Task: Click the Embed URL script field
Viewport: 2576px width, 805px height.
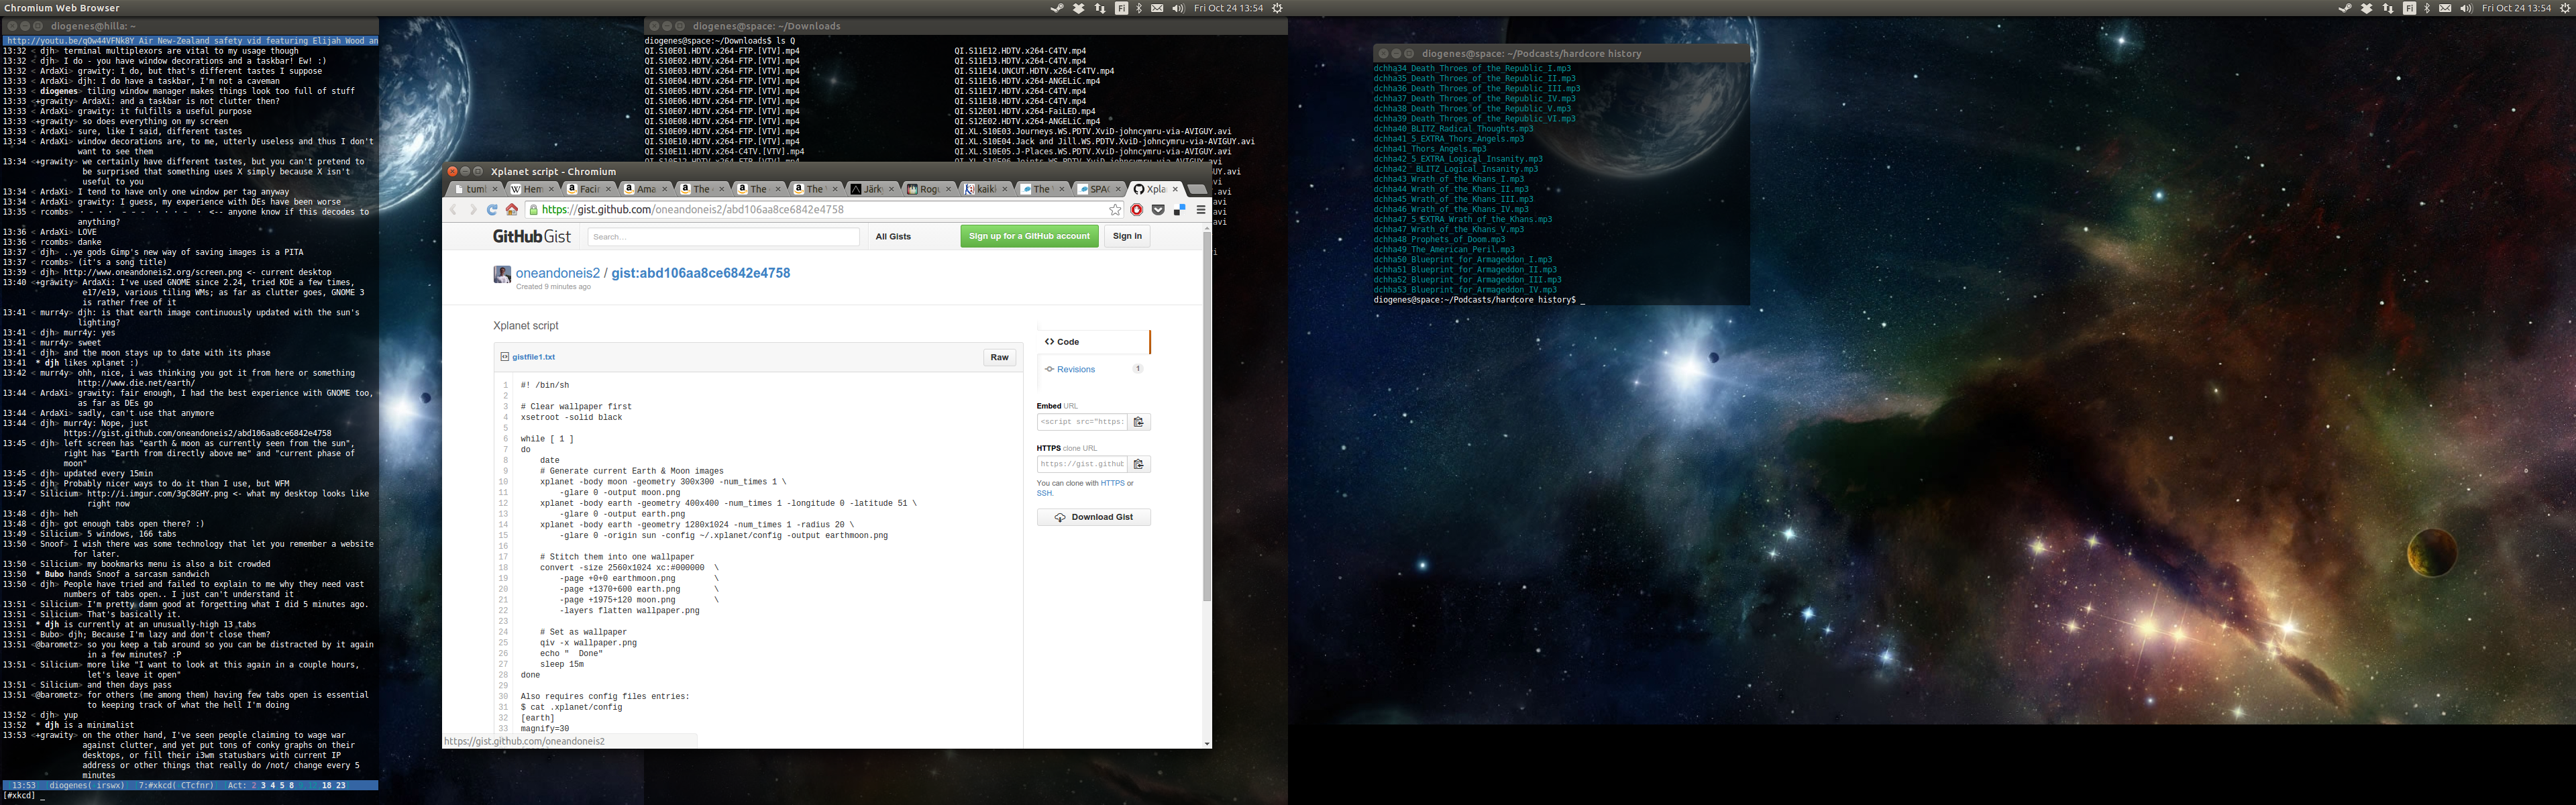Action: coord(1082,422)
